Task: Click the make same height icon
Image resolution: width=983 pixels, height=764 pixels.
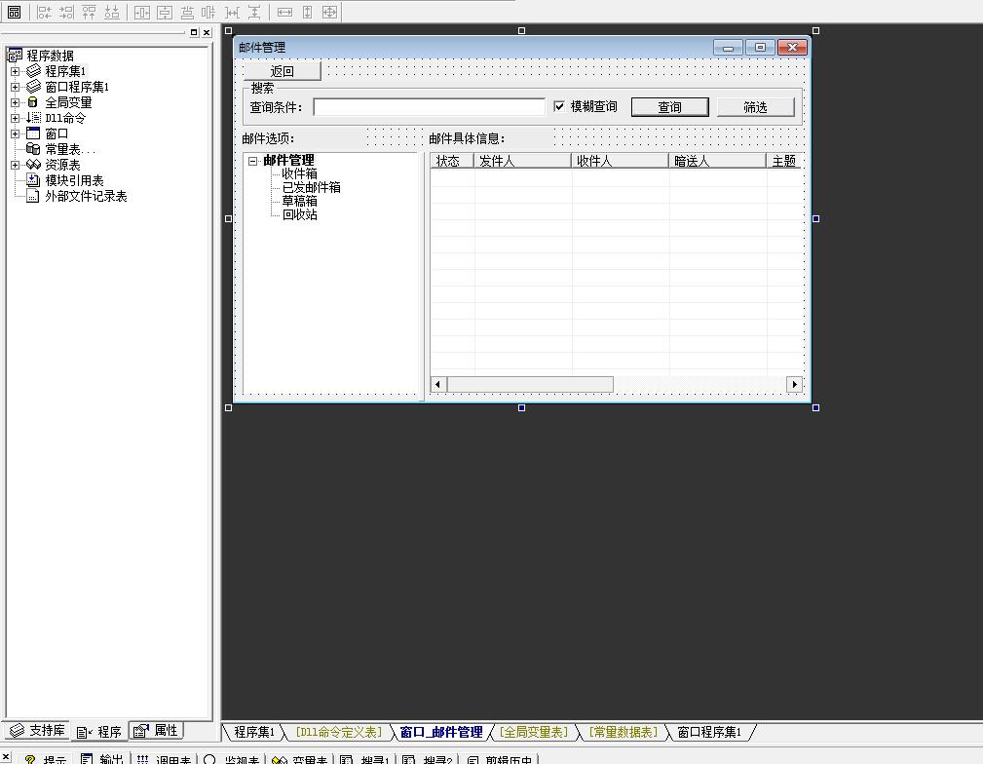Action: click(x=307, y=12)
